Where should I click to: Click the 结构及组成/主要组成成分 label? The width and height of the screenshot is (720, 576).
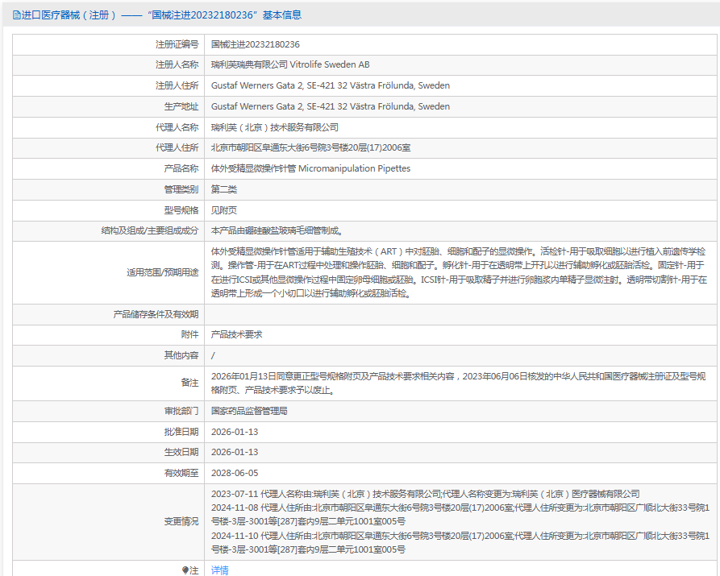[150, 231]
